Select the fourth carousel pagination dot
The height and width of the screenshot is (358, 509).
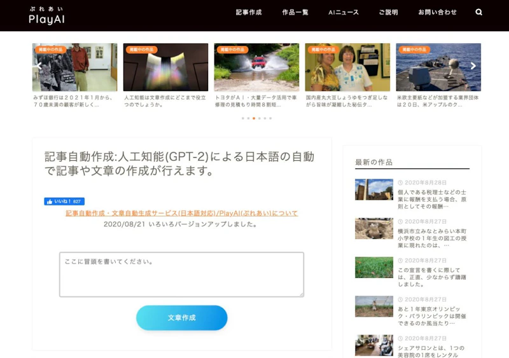click(x=260, y=118)
